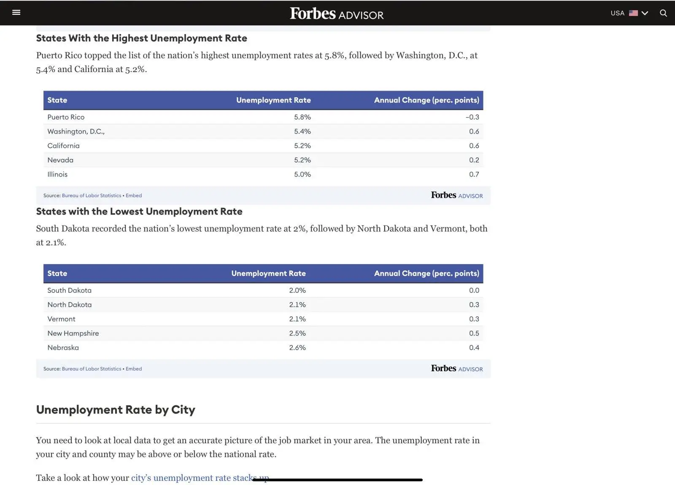Viewport: 675px width, 485px height.
Task: Click Annual Change header in highest-rate table
Action: [x=427, y=100]
